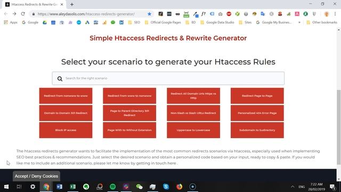The width and height of the screenshot is (341, 192).
Task: Open Spotify from the taskbar
Action: pyautogui.click(x=112, y=187)
